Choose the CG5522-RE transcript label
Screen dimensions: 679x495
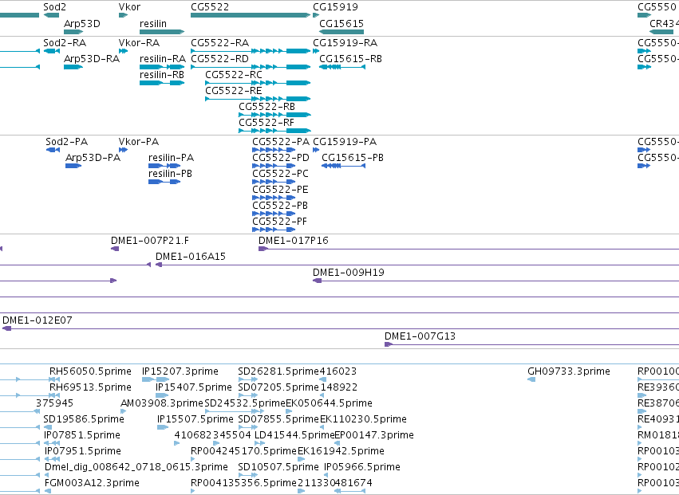click(x=234, y=91)
